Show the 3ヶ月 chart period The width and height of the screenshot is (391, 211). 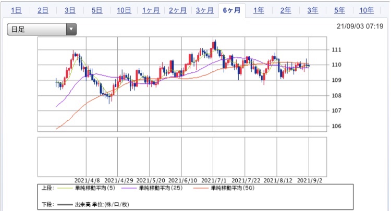205,10
